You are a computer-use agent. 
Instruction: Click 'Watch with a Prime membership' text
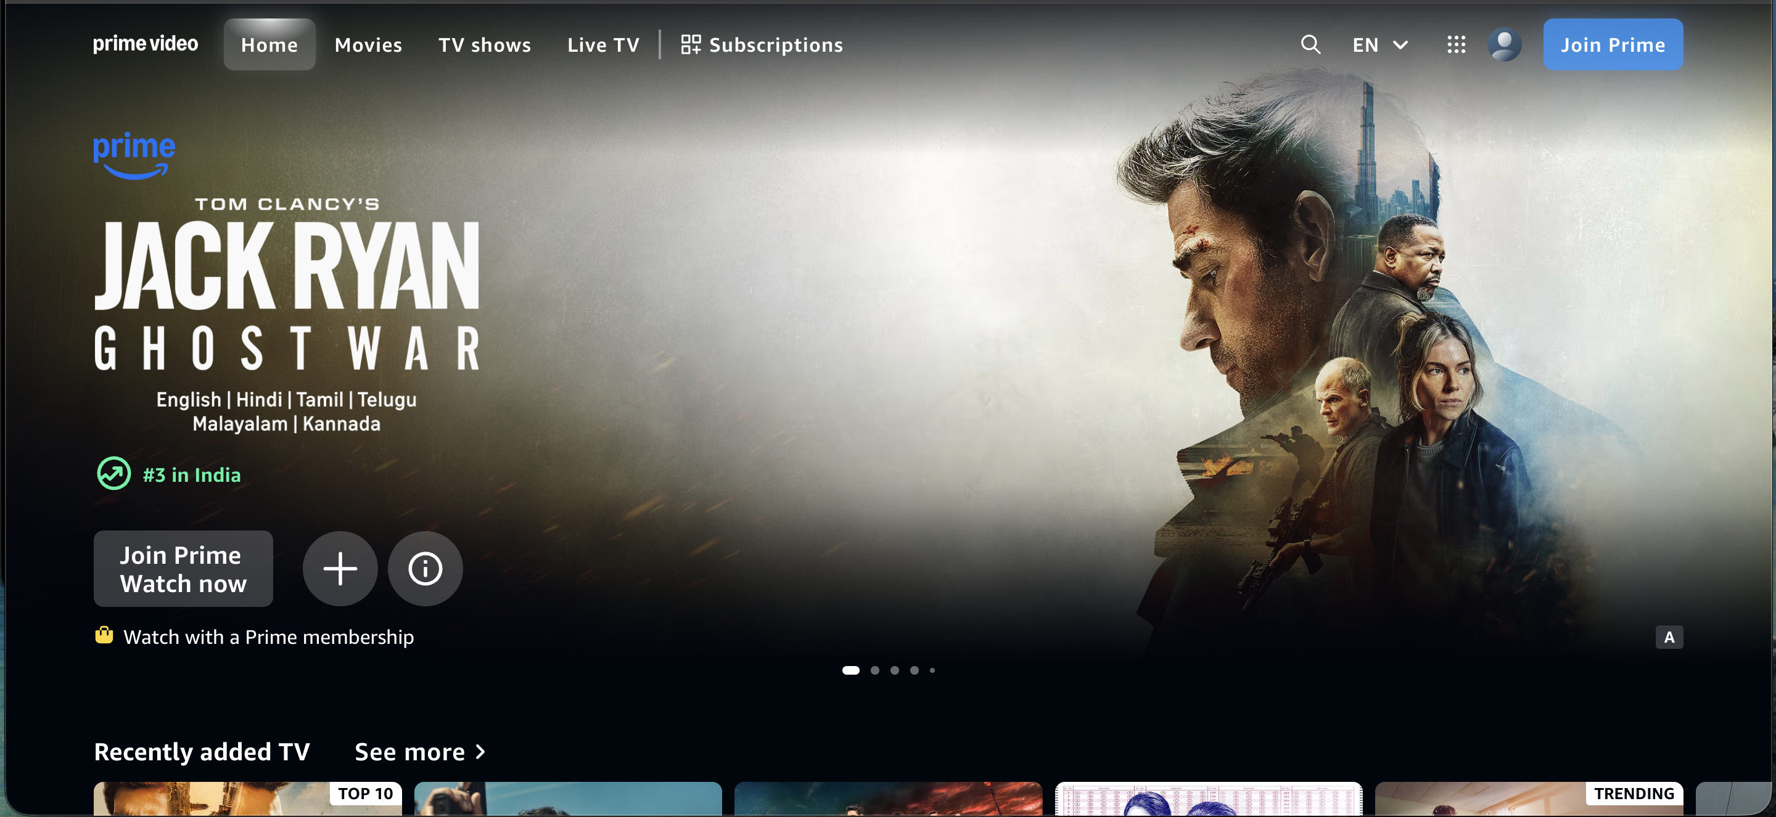pyautogui.click(x=269, y=637)
